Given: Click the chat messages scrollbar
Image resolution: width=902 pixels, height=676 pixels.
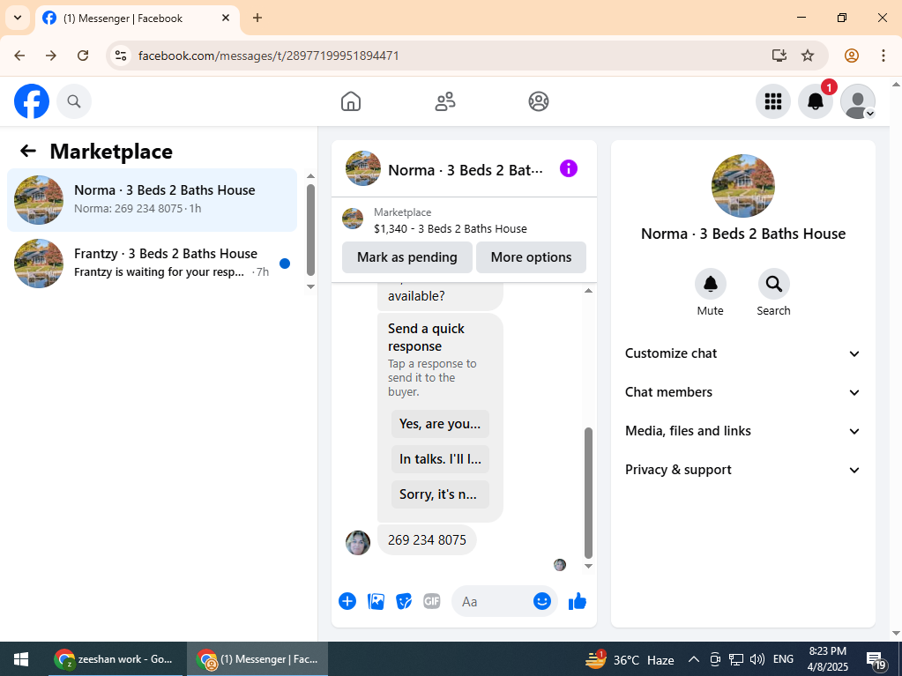Looking at the screenshot, I should tap(588, 493).
